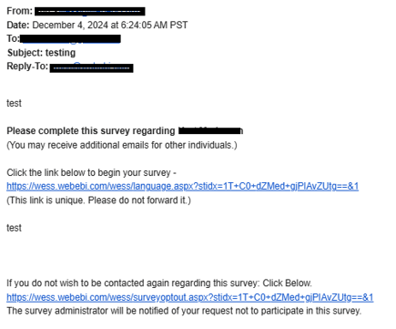Click the subject value 'testing'

pyautogui.click(x=60, y=53)
